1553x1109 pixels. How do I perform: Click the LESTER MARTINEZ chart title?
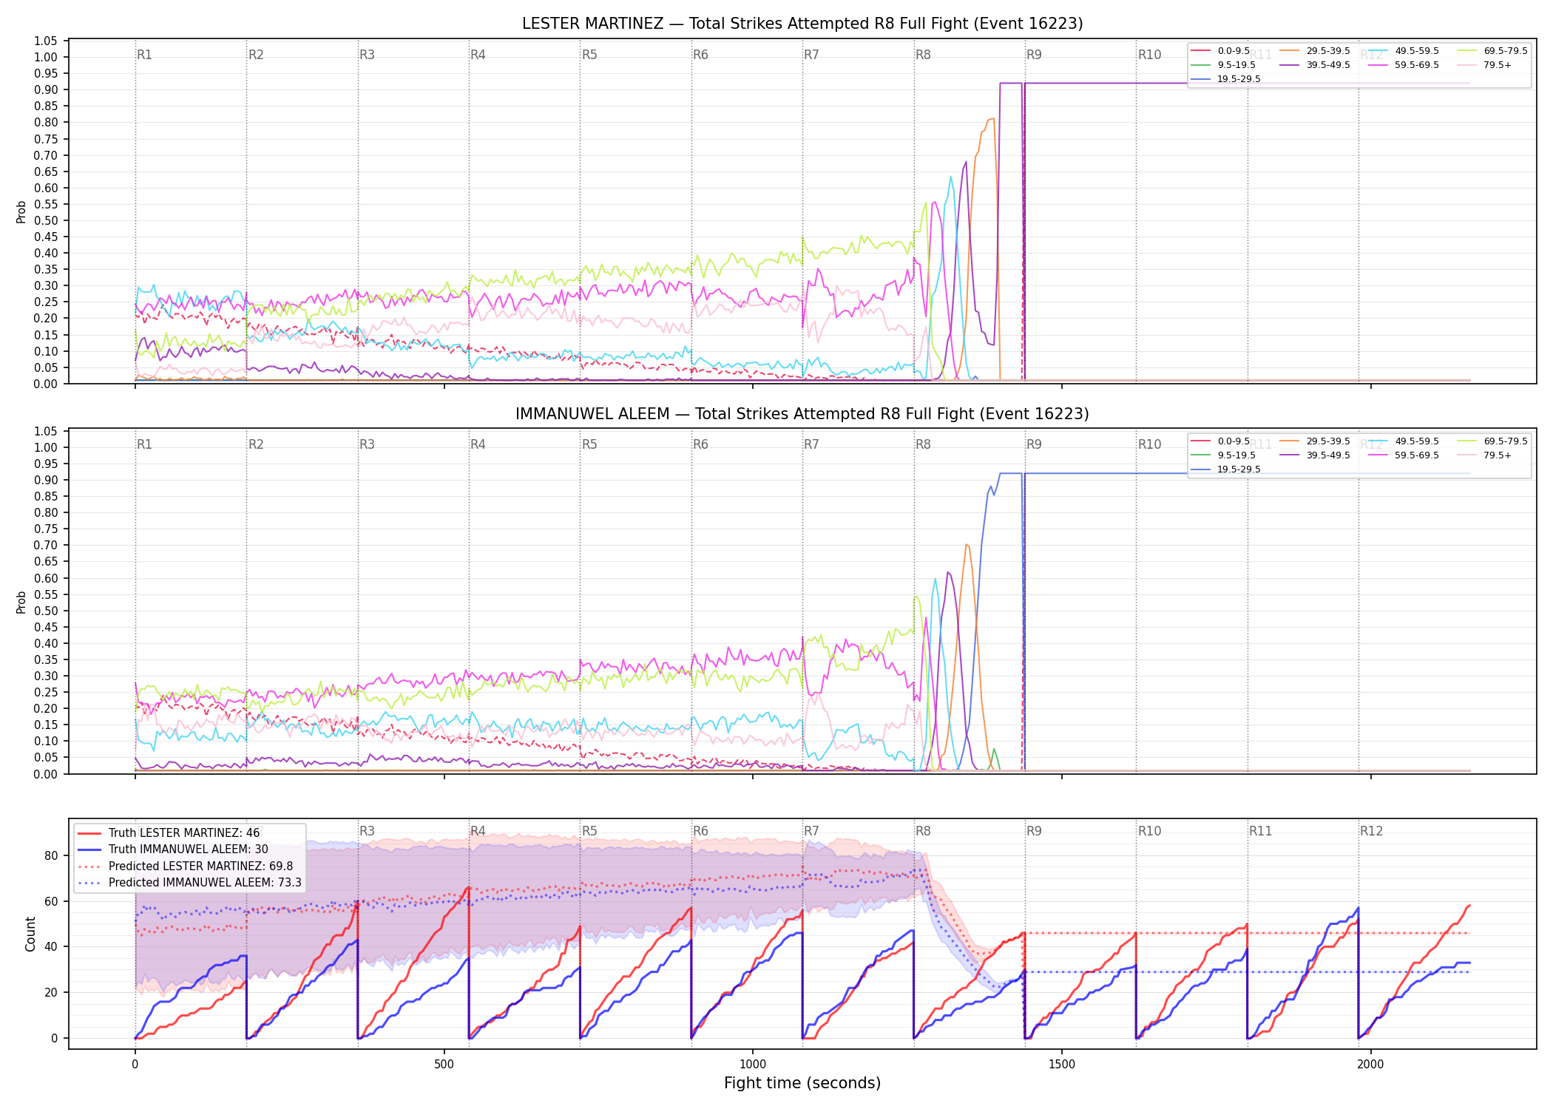802,24
